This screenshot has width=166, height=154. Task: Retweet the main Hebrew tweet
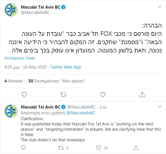coord(63,95)
